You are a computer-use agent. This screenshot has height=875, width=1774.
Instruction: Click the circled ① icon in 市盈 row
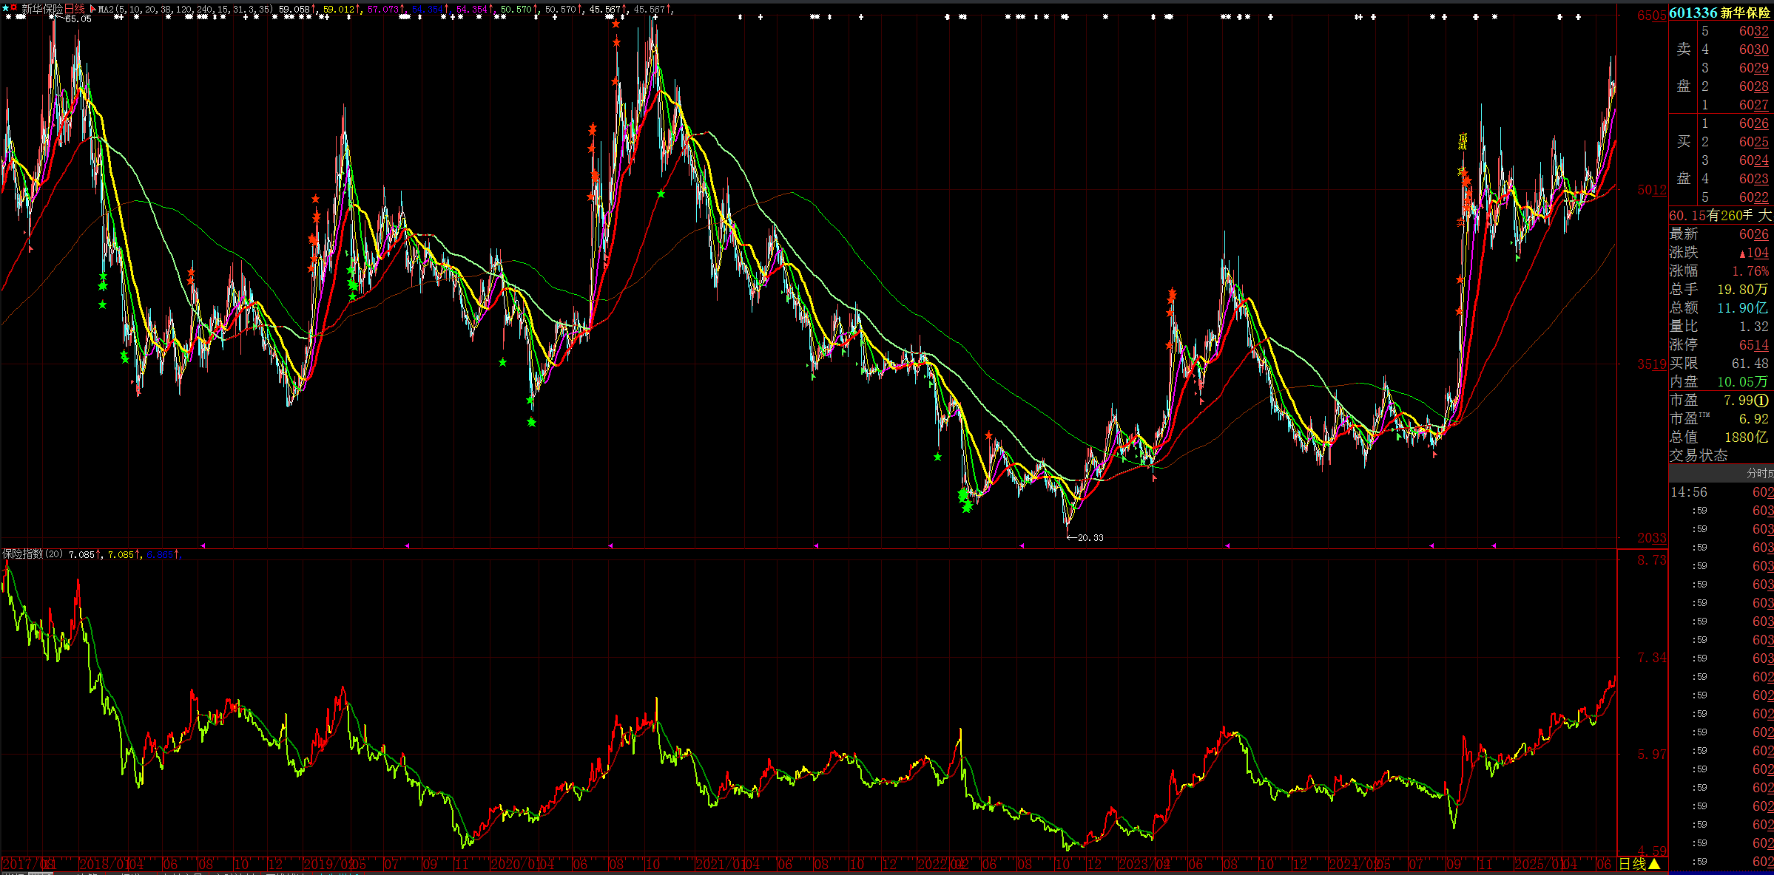1761,401
